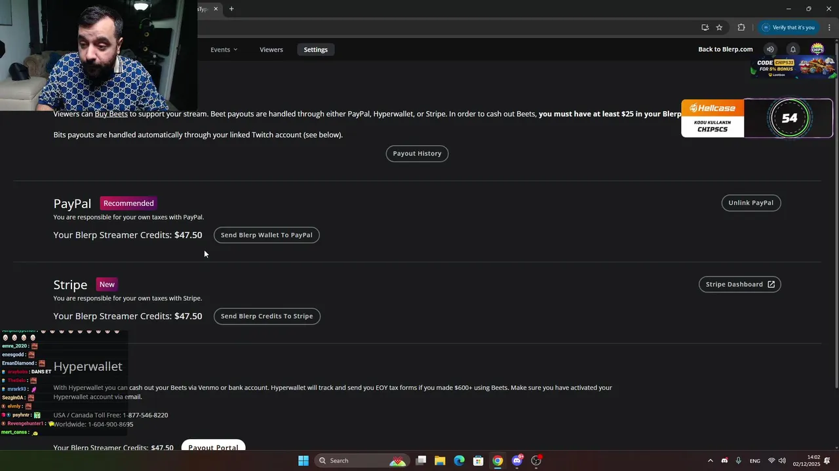Open the CHIPS profile avatar menu
The width and height of the screenshot is (839, 471).
(817, 49)
